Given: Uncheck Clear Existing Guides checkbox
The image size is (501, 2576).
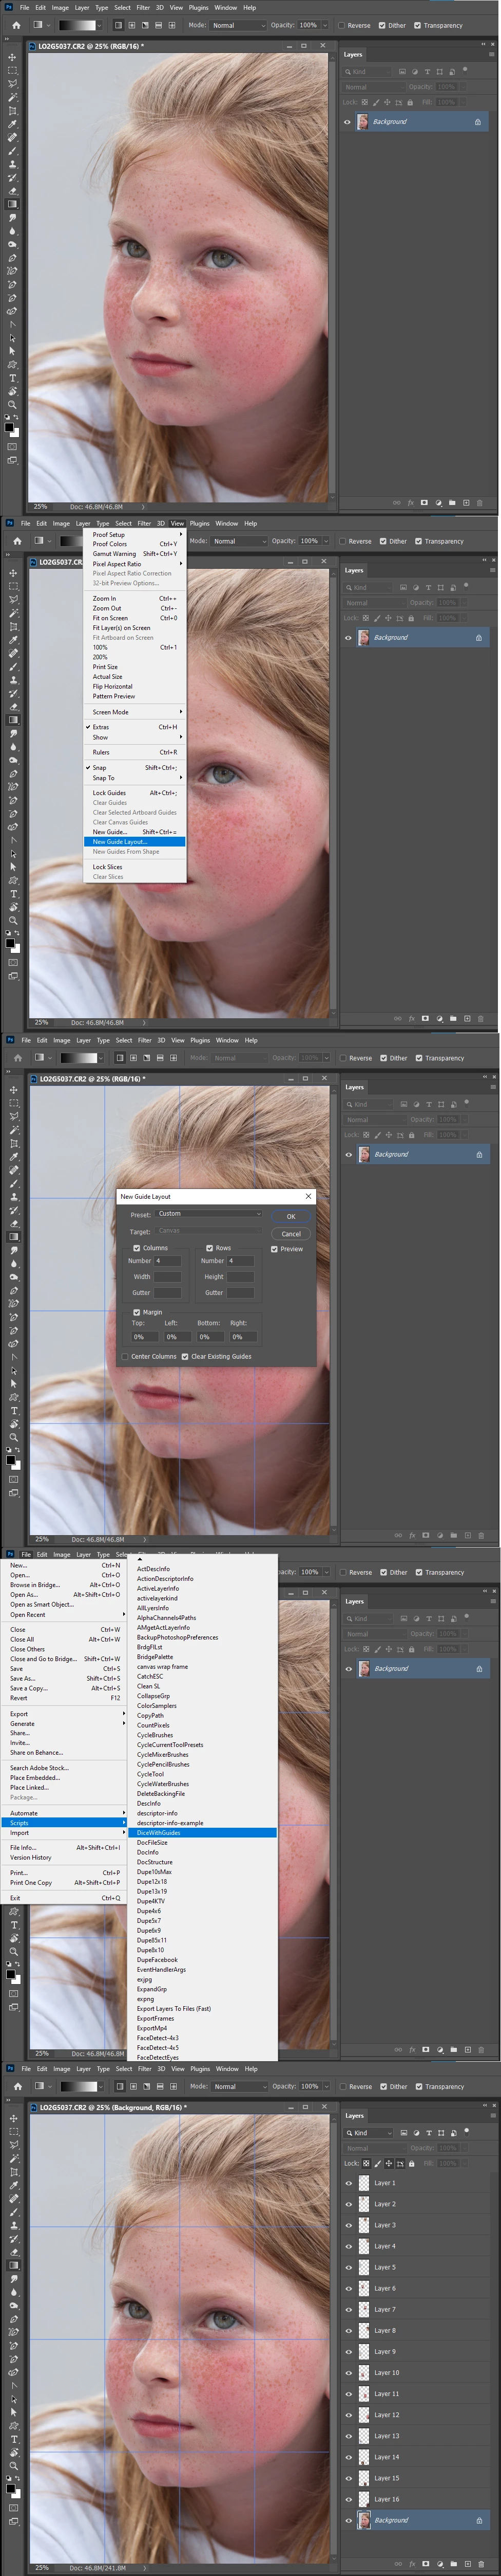Looking at the screenshot, I should (x=185, y=1357).
